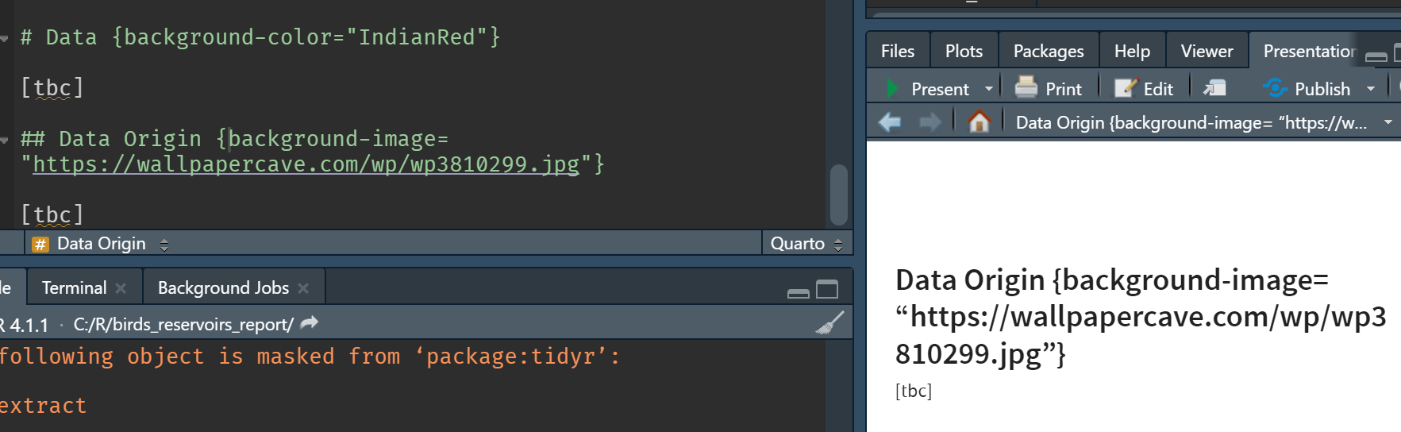
Task: Switch to the Help tab
Action: (x=1132, y=51)
